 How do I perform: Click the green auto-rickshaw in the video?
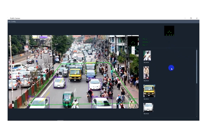pos(68,99)
